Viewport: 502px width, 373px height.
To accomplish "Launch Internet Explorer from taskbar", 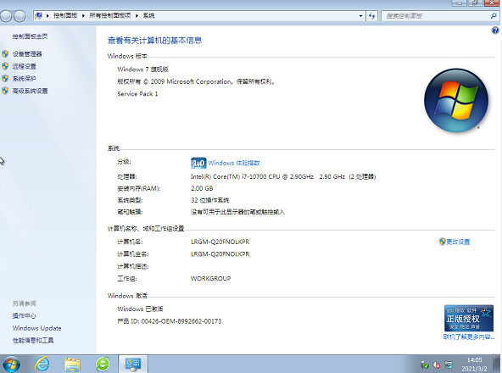I will coord(42,364).
